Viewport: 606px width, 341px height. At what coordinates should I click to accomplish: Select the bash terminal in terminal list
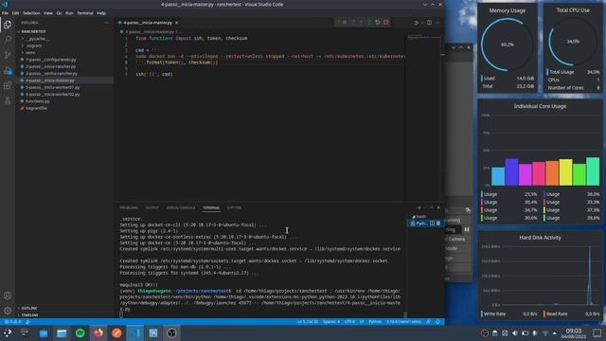(x=424, y=217)
